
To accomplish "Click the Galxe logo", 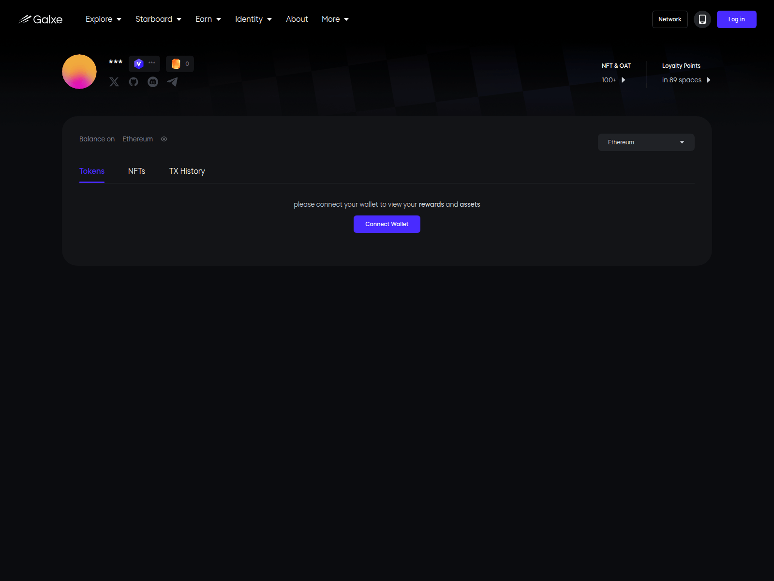I will 41,19.
